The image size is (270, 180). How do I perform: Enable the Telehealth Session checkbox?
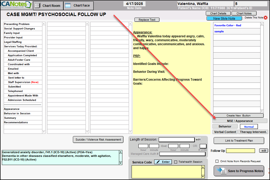176,162
